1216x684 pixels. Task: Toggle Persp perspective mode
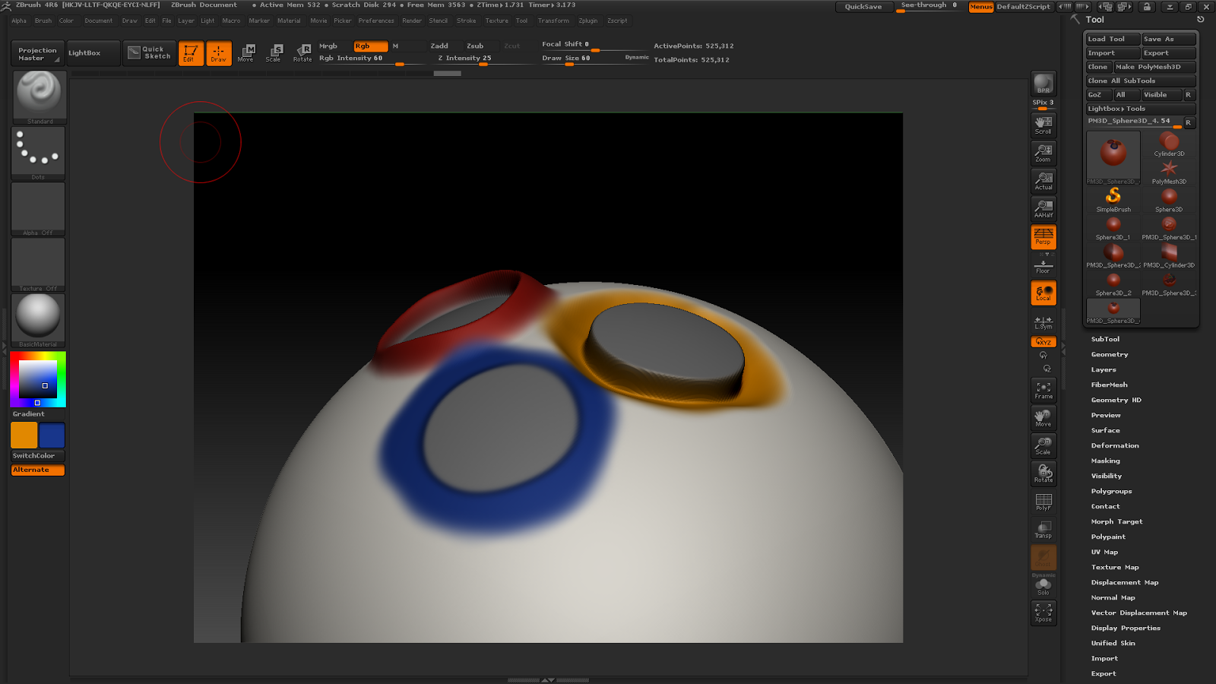coord(1043,237)
